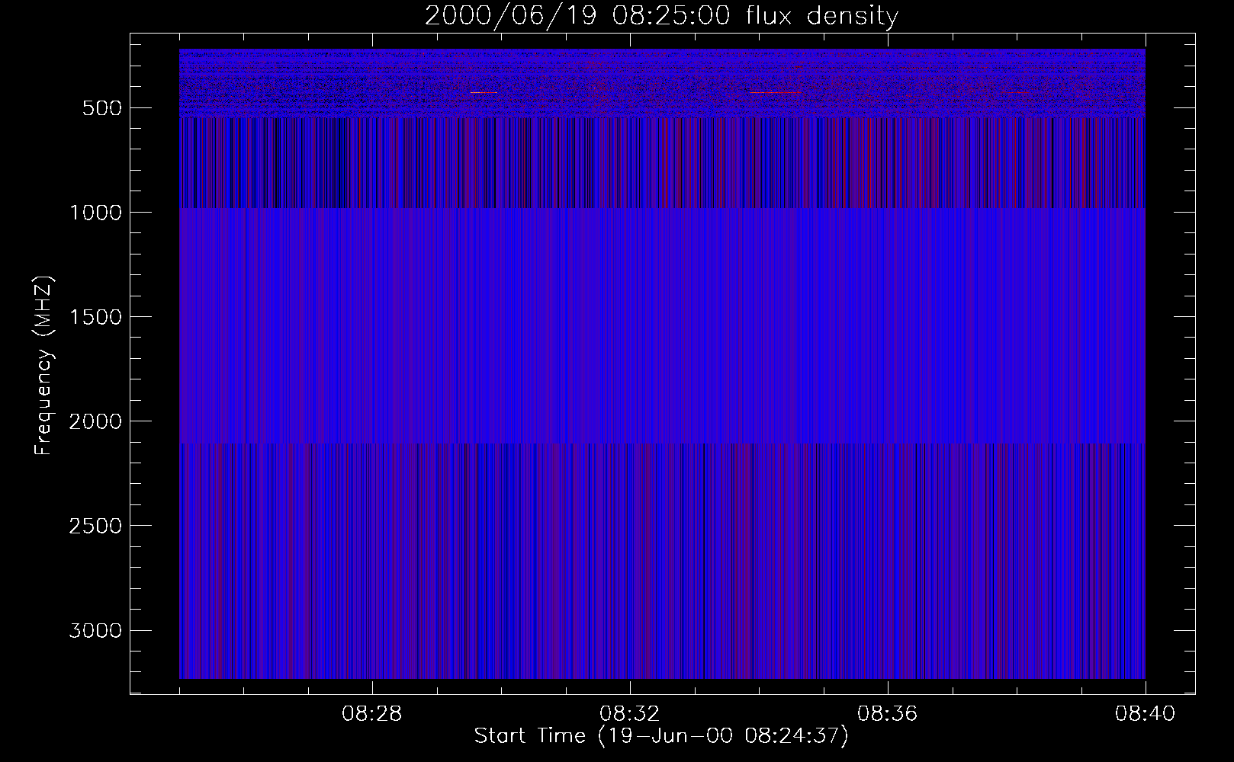Click the plot title '2000/06/19 08:25:00 flux density'
The image size is (1234, 762).
(x=661, y=16)
